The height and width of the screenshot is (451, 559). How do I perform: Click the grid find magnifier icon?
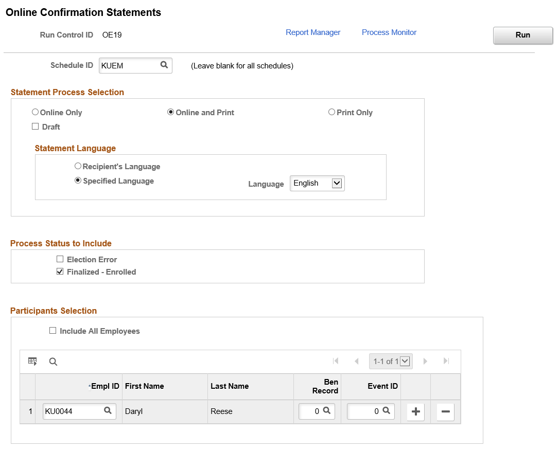pos(53,362)
